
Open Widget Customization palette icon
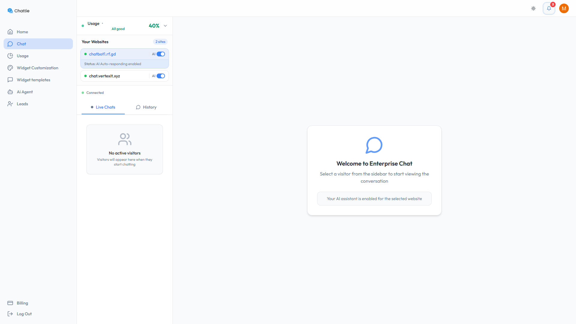(10, 68)
